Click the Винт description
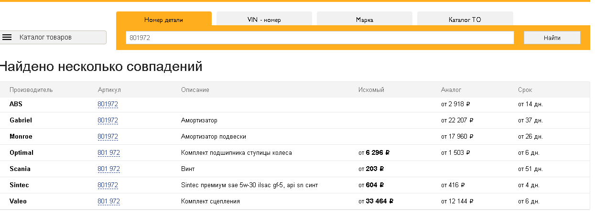Image resolution: width=595 pixels, height=211 pixels. tap(188, 169)
